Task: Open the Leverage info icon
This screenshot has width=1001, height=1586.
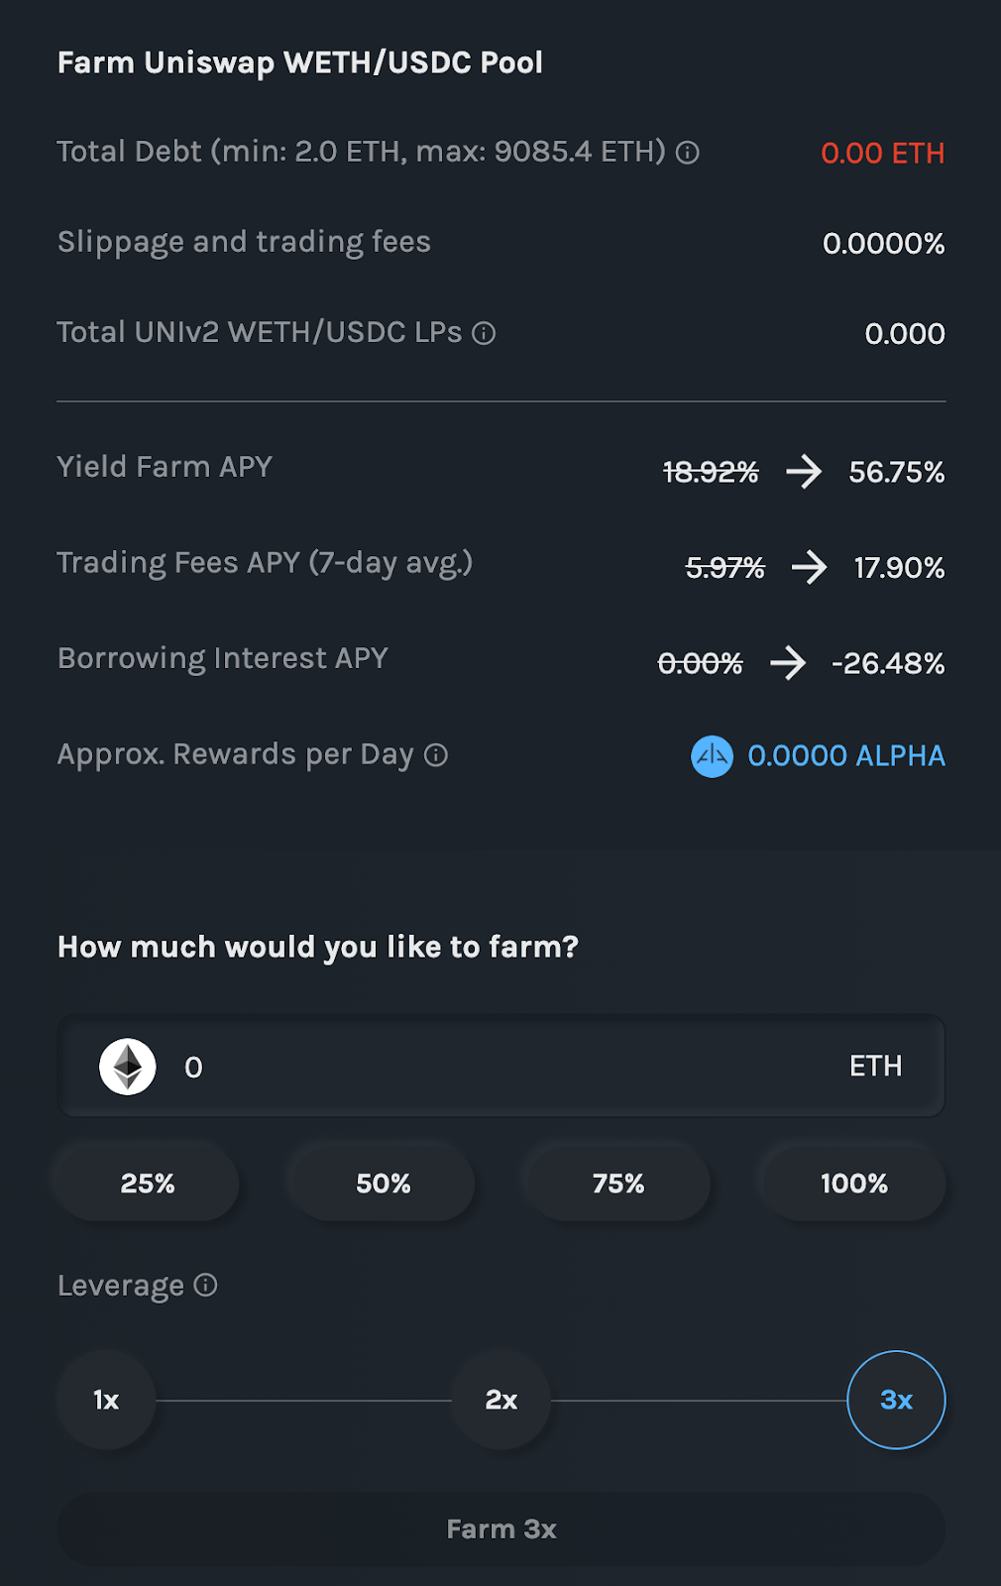Action: [x=205, y=1286]
